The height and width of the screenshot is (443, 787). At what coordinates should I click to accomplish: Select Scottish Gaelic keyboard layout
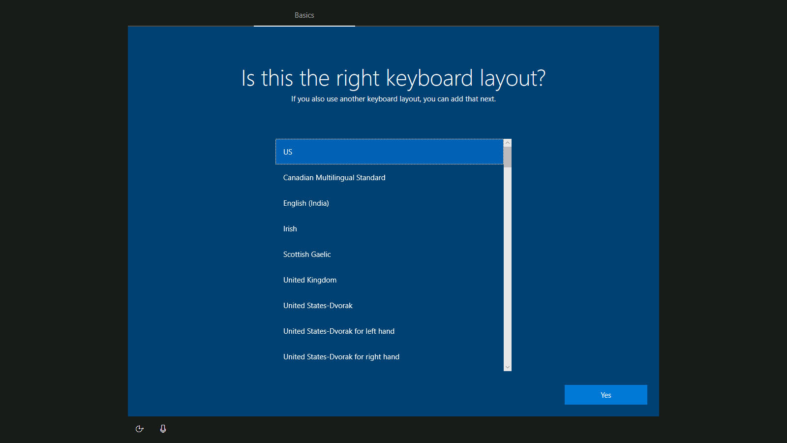(307, 254)
